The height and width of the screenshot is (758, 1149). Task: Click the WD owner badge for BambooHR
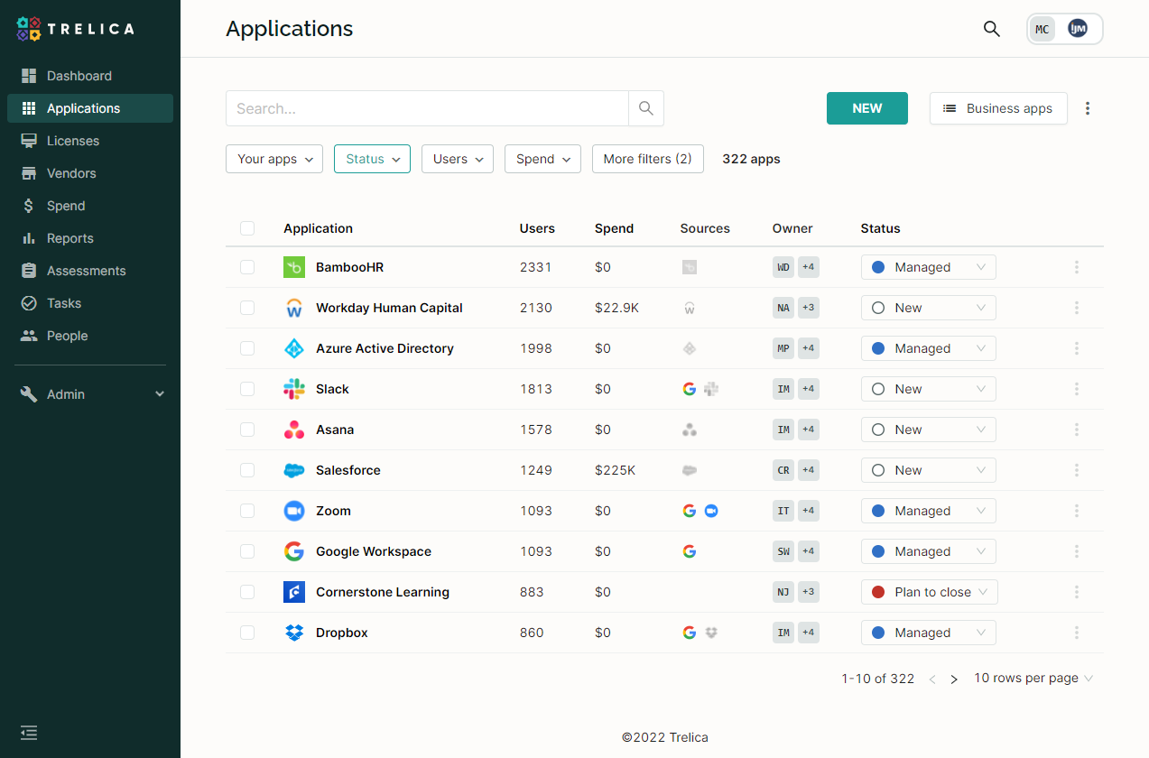pos(783,267)
